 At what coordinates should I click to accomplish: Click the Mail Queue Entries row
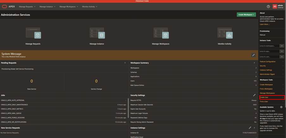(193, 85)
